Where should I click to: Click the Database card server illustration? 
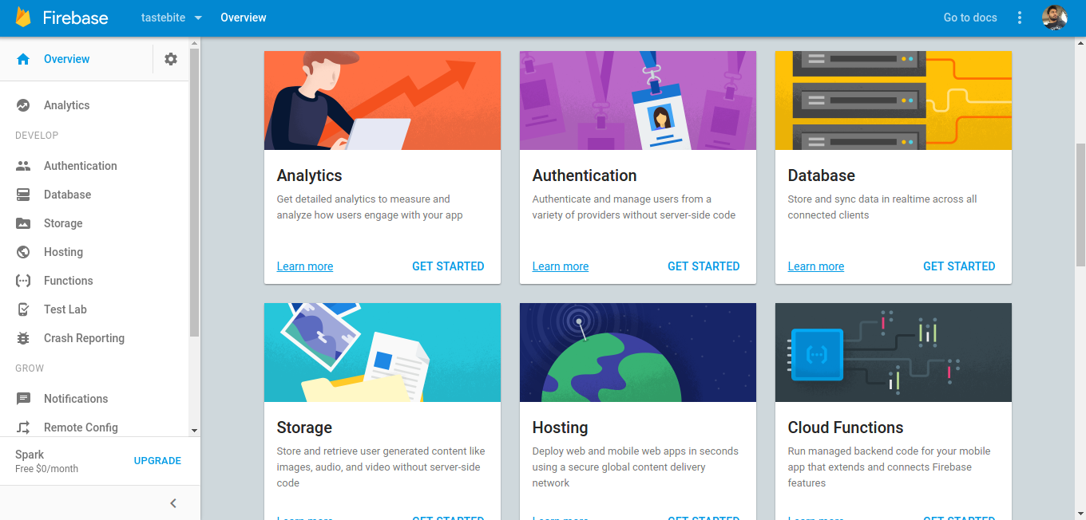[894, 100]
